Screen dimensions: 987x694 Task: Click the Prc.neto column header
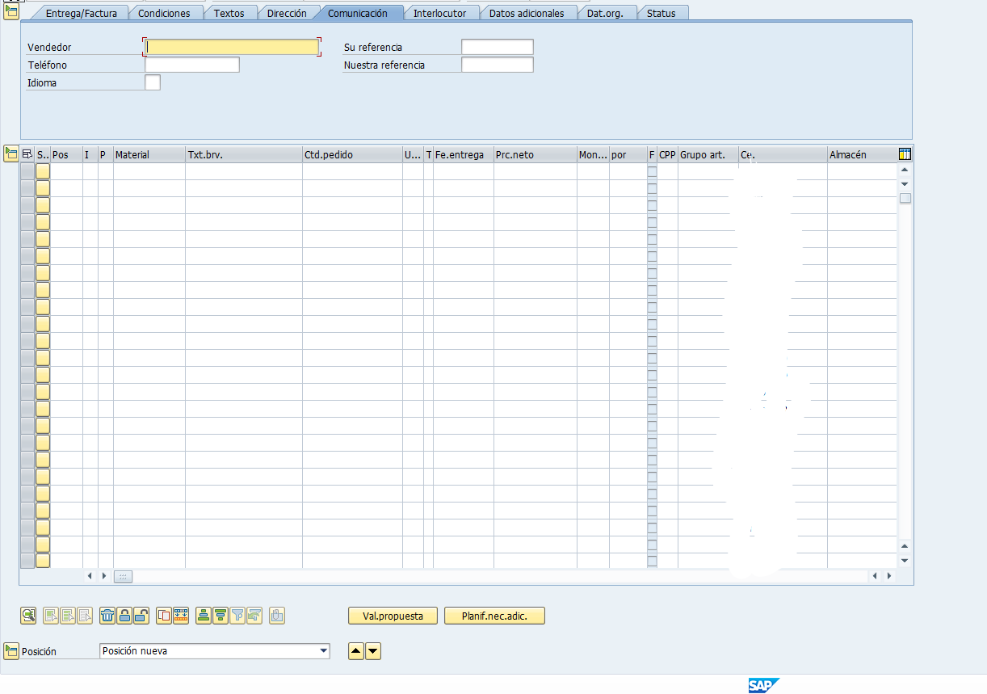(535, 154)
